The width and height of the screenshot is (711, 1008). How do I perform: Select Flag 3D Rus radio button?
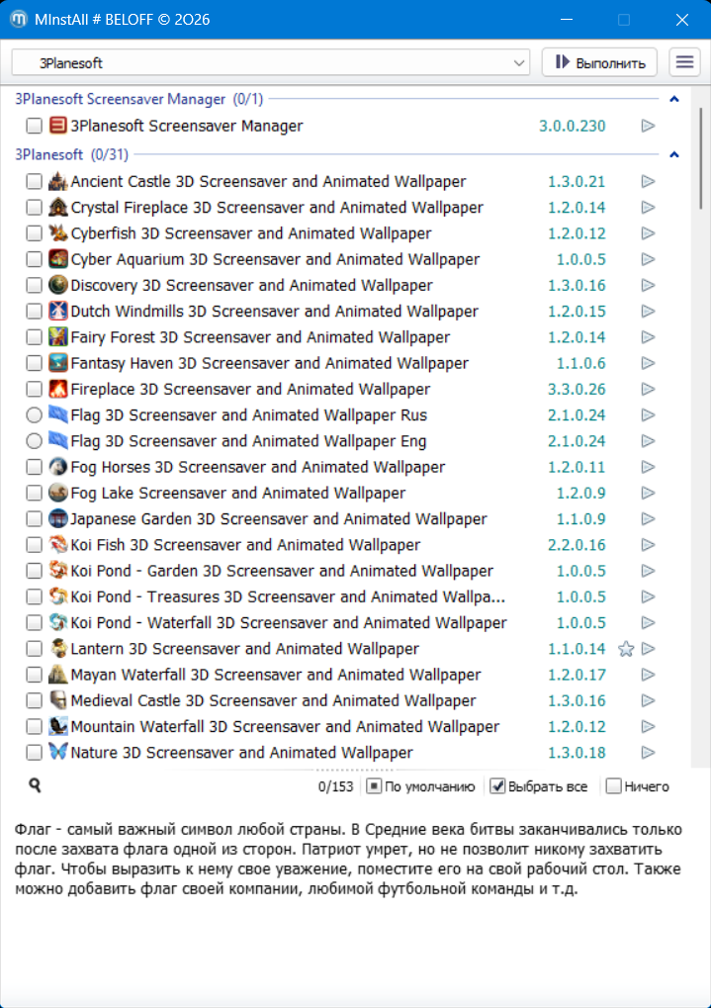point(34,415)
